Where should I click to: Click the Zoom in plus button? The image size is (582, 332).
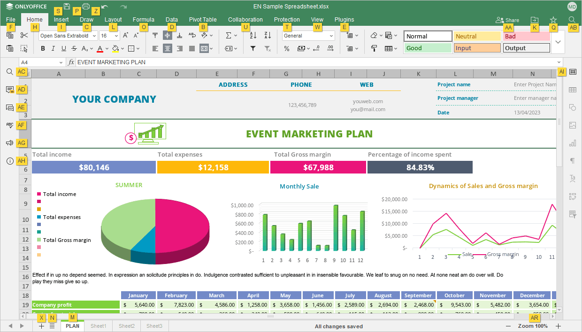click(x=558, y=326)
